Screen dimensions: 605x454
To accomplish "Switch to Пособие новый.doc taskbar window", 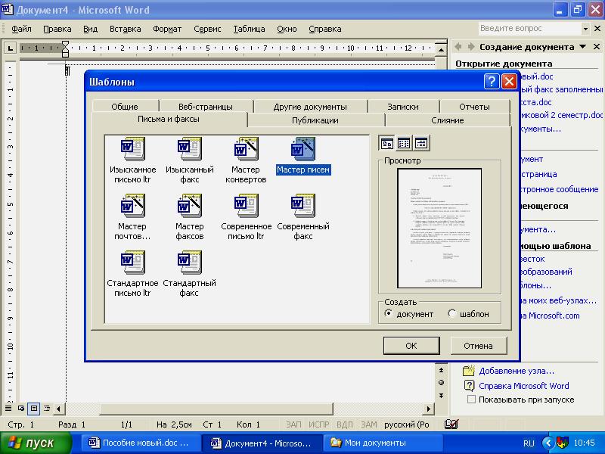I will click(x=140, y=443).
